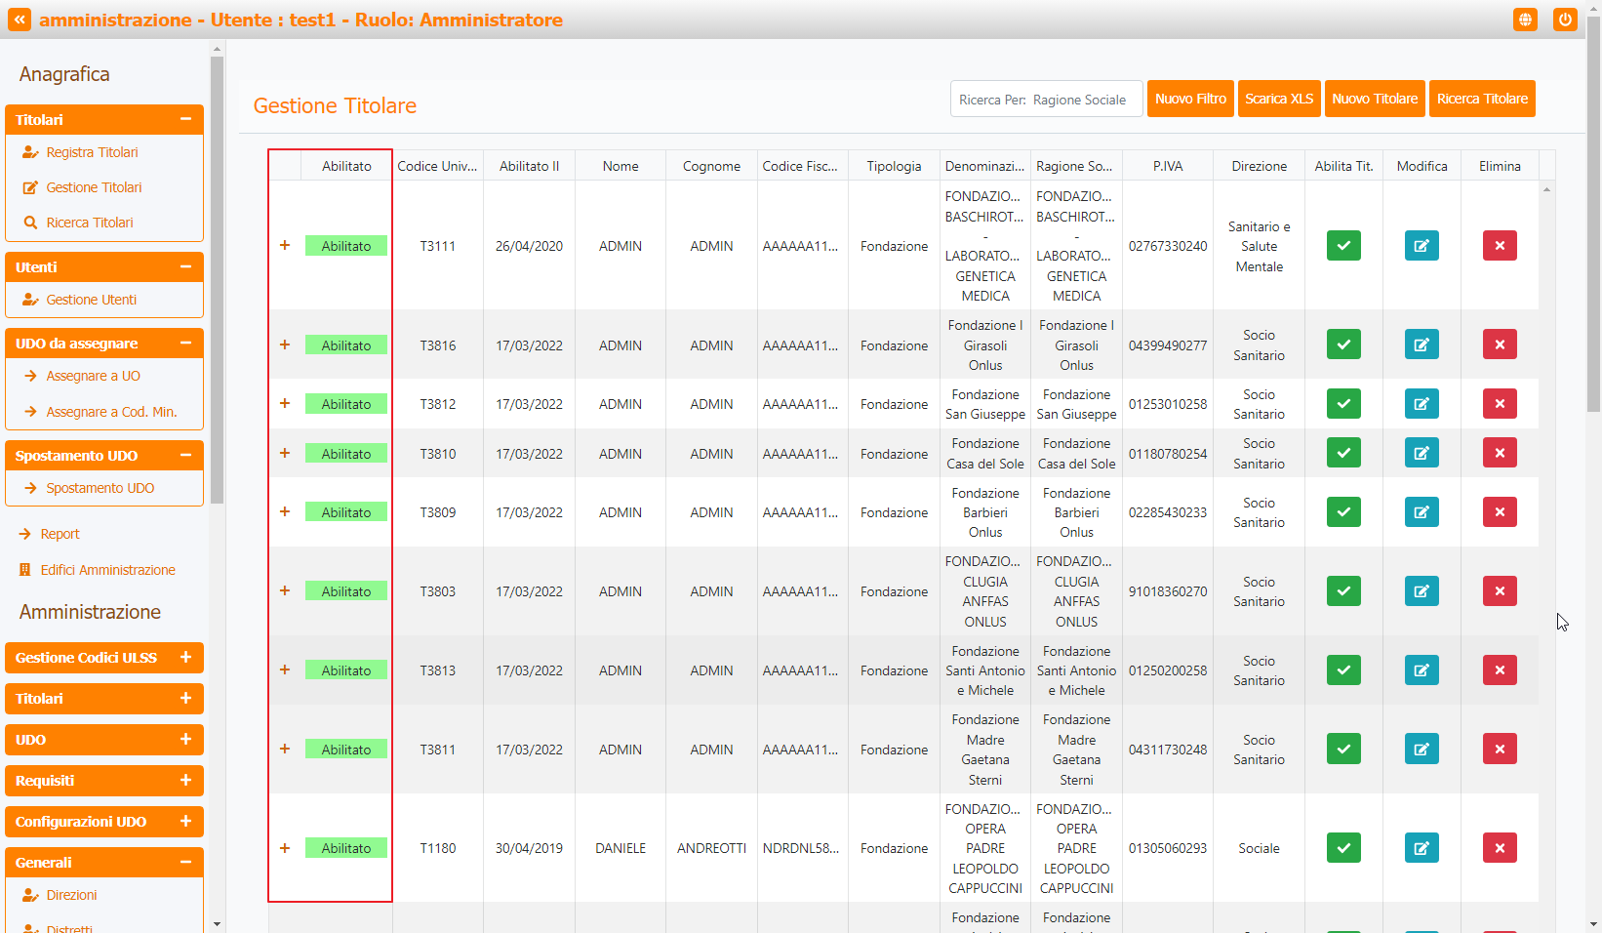Click edit icon for row T1180
1602x933 pixels.
(x=1421, y=848)
